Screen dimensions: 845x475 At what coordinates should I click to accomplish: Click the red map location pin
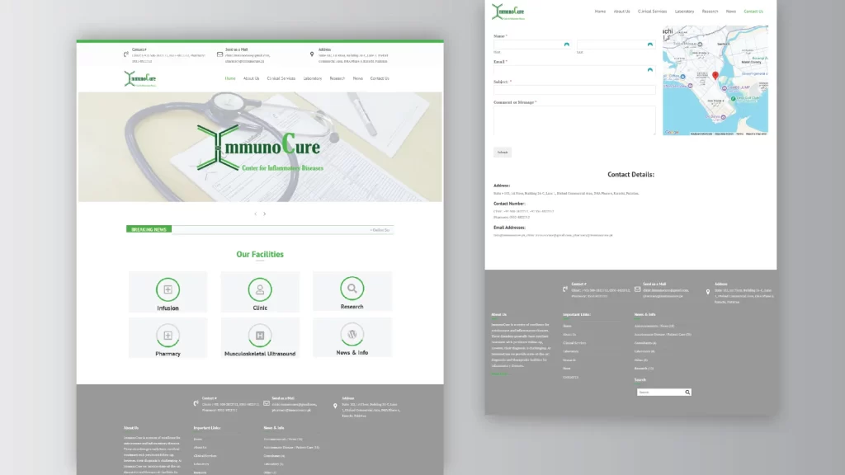tap(715, 76)
